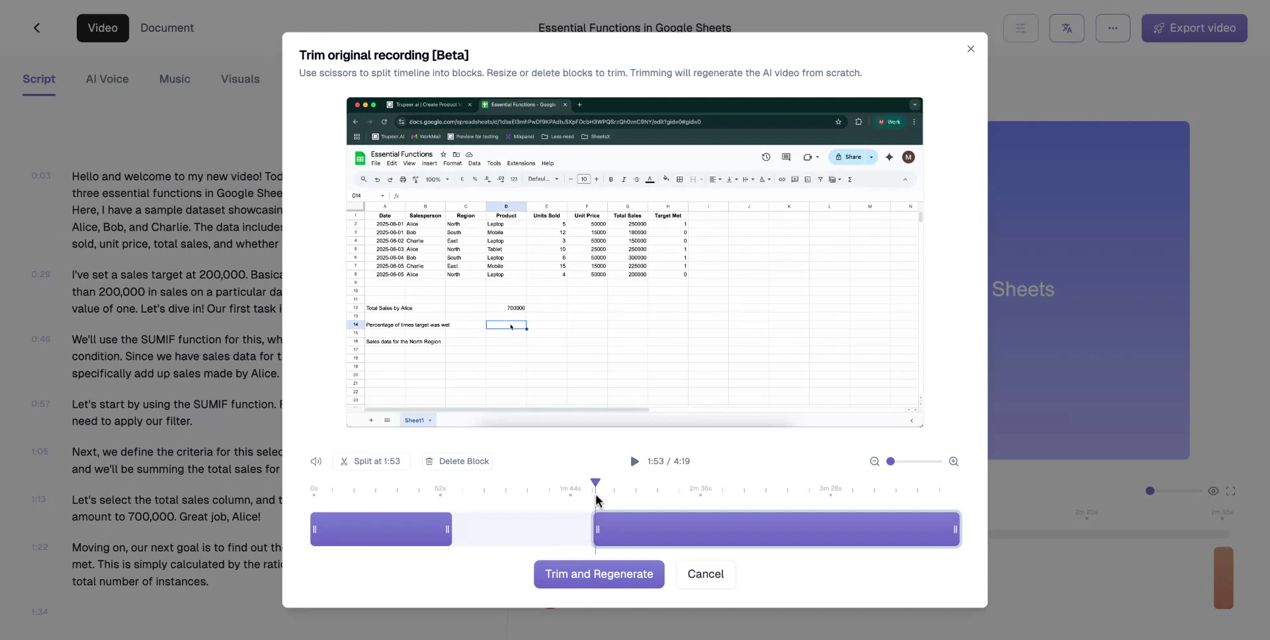
Task: Toggle video preview visibility with the eye icon
Action: click(x=1214, y=491)
